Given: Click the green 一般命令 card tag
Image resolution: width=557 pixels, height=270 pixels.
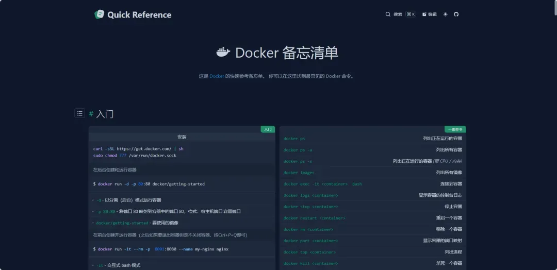Looking at the screenshot, I should [x=455, y=129].
